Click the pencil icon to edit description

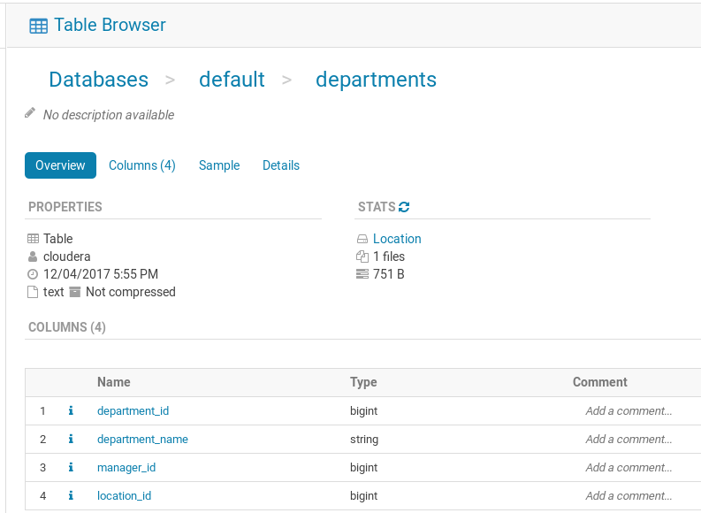(x=30, y=114)
